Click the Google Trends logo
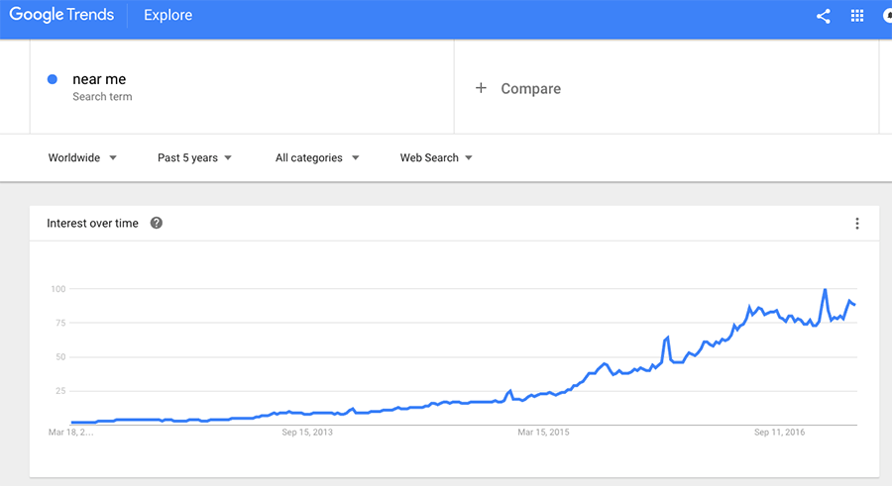The width and height of the screenshot is (892, 486). (61, 15)
